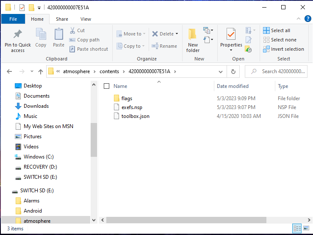Click contents in the address breadcrumb
313x235 pixels.
tap(109, 71)
